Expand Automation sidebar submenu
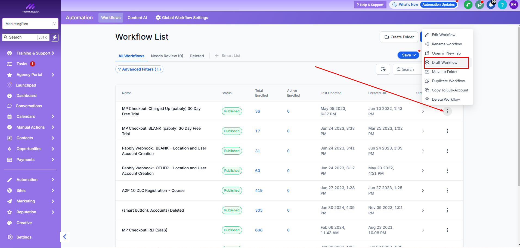 [x=53, y=180]
